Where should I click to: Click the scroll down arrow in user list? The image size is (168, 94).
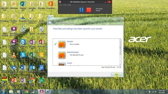click(120, 64)
